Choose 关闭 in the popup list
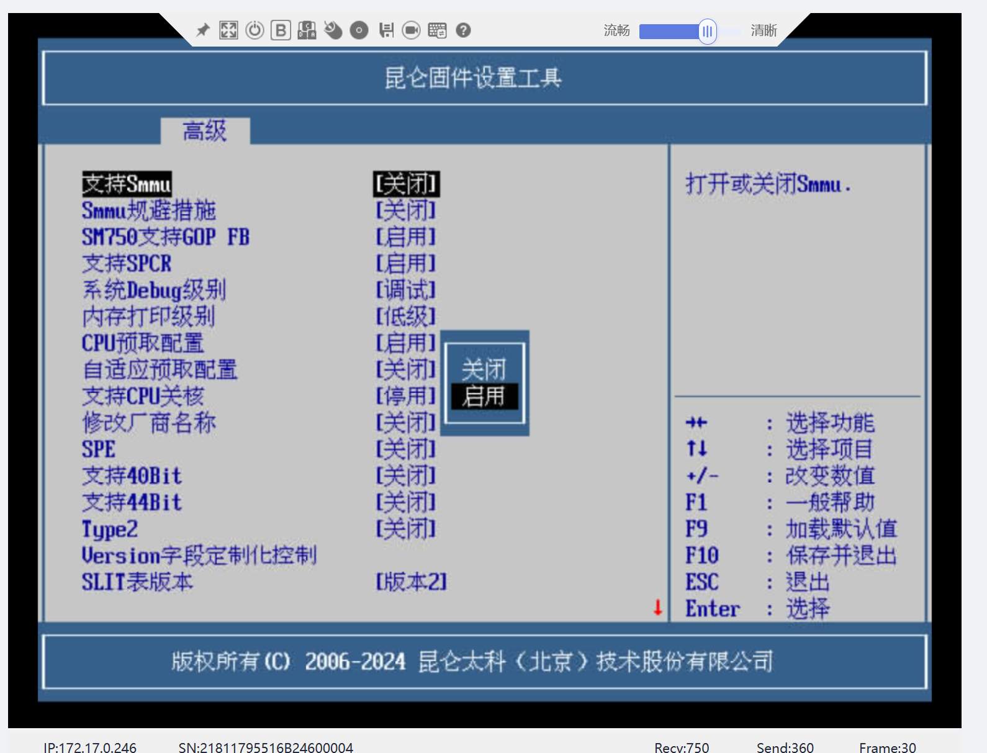 coord(484,370)
